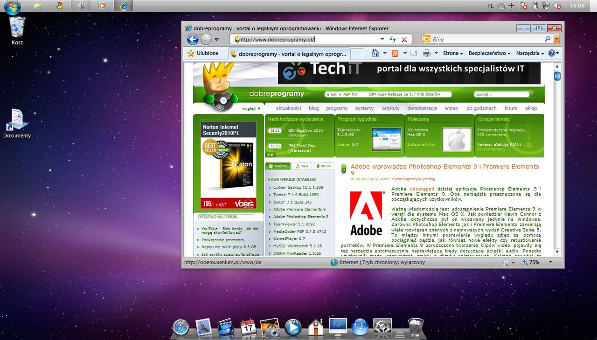Click the Print icon in IE toolbar
The width and height of the screenshot is (597, 340).
pyautogui.click(x=426, y=54)
